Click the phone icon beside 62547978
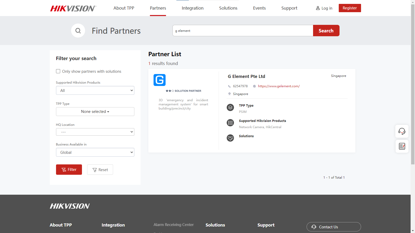The width and height of the screenshot is (415, 233). (x=229, y=86)
